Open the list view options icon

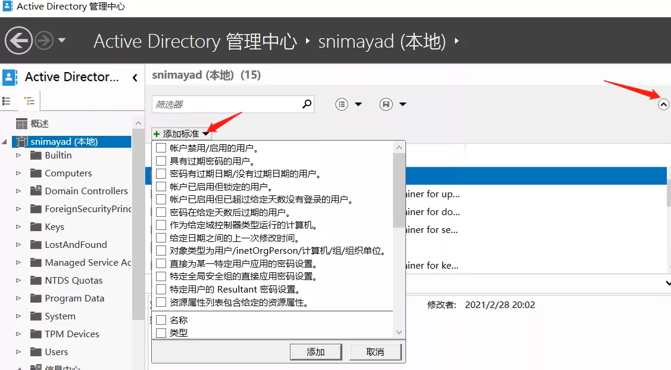click(342, 104)
